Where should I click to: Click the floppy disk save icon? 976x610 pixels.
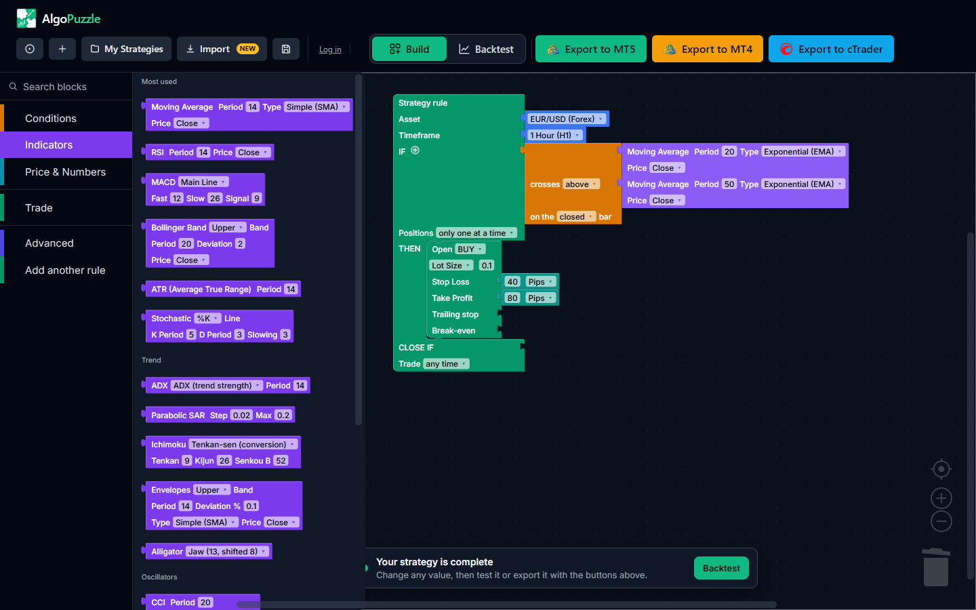tap(286, 49)
